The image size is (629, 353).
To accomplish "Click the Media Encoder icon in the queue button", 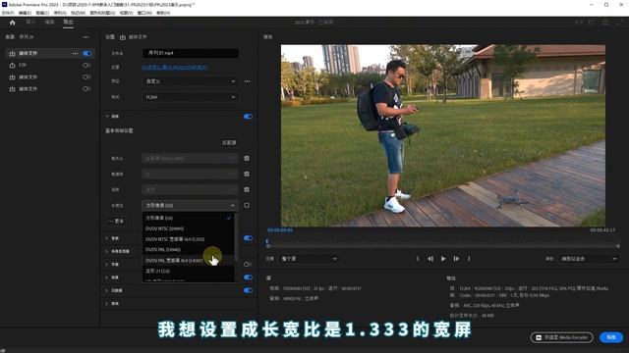I will click(x=539, y=337).
